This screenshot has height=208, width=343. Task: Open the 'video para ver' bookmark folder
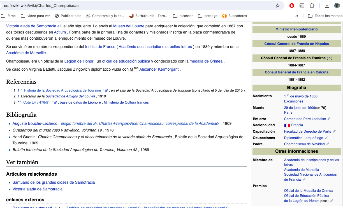(35, 16)
